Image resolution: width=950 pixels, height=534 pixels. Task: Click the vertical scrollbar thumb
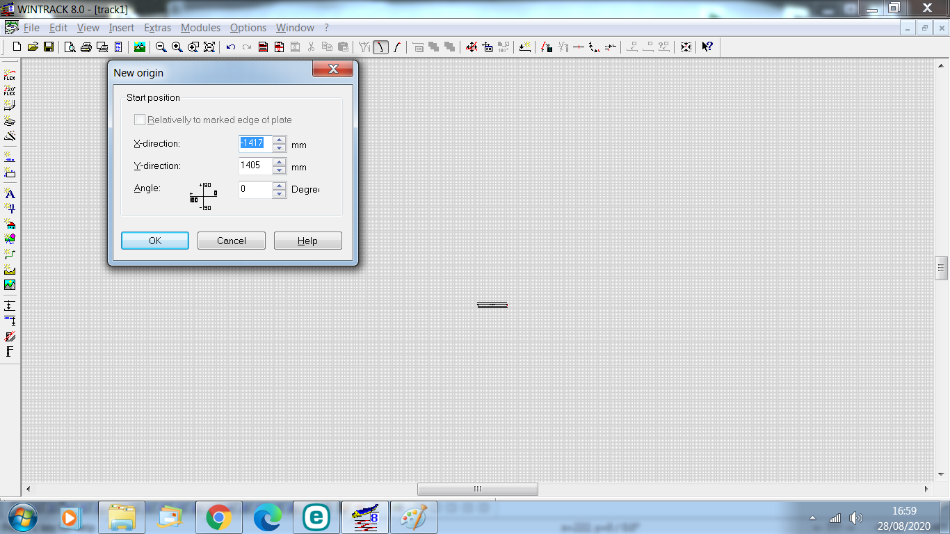(x=942, y=267)
